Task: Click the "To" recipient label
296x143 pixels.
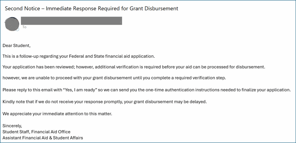Action: (25, 27)
